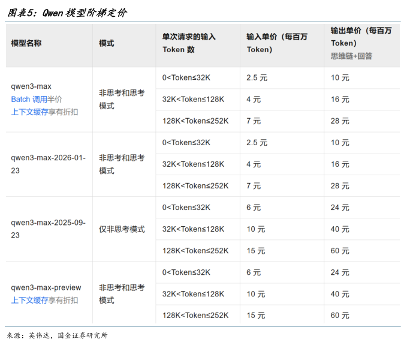The height and width of the screenshot is (339, 410).
Task: Open the 上下文缓存 link under qwen3-max
Action: tap(29, 112)
